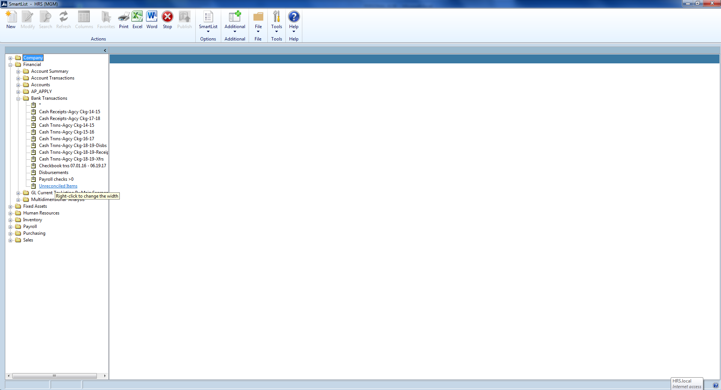Click the navigation pane horizontal scrollbar

(x=54, y=376)
